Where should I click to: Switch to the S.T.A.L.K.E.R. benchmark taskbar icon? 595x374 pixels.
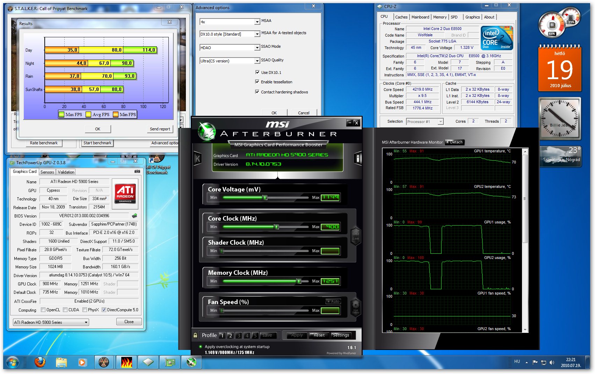click(x=104, y=362)
